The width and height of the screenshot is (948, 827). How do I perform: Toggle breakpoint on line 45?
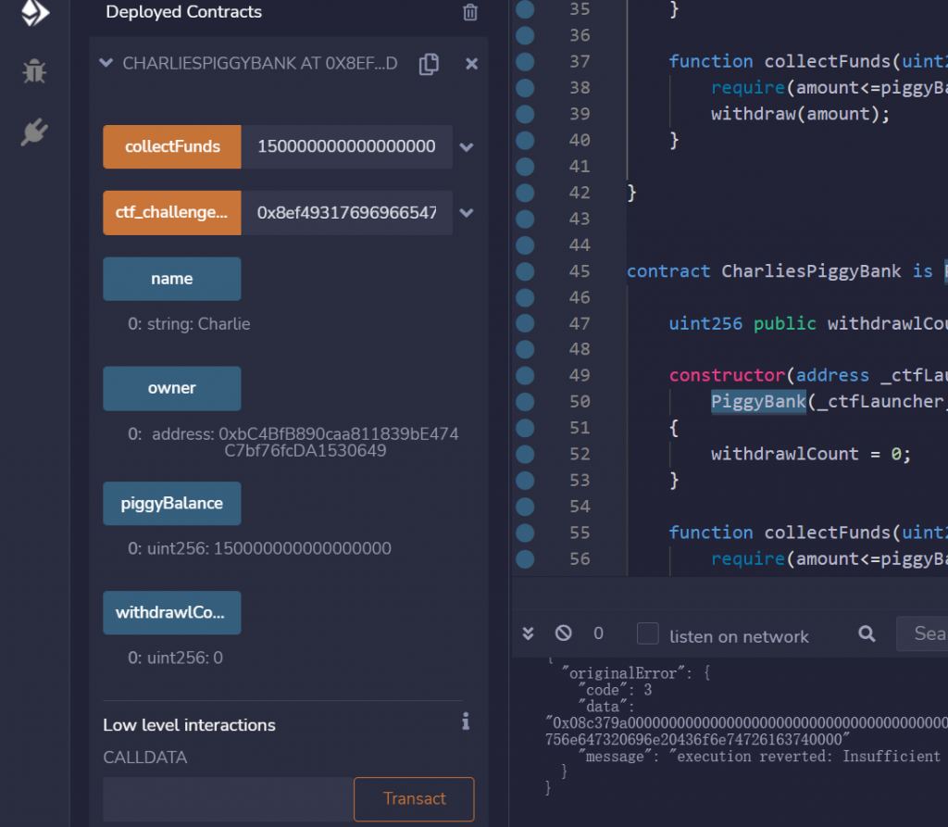pyautogui.click(x=525, y=271)
